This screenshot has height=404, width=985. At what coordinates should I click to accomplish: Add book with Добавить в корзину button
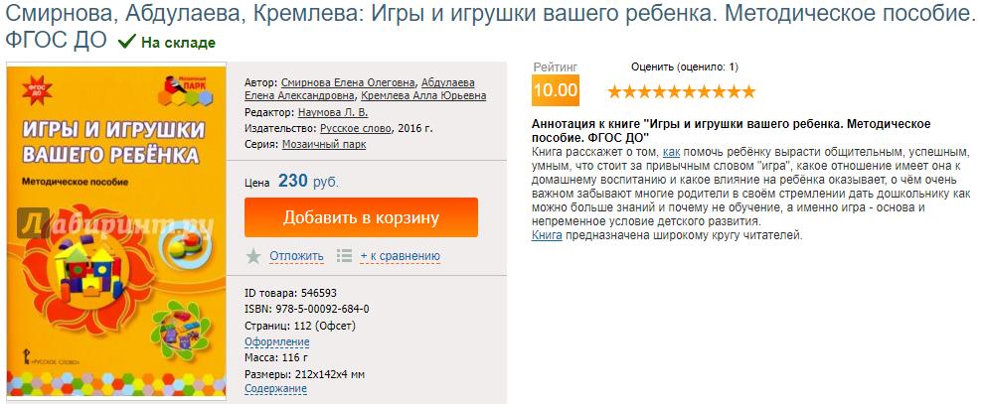[x=361, y=217]
